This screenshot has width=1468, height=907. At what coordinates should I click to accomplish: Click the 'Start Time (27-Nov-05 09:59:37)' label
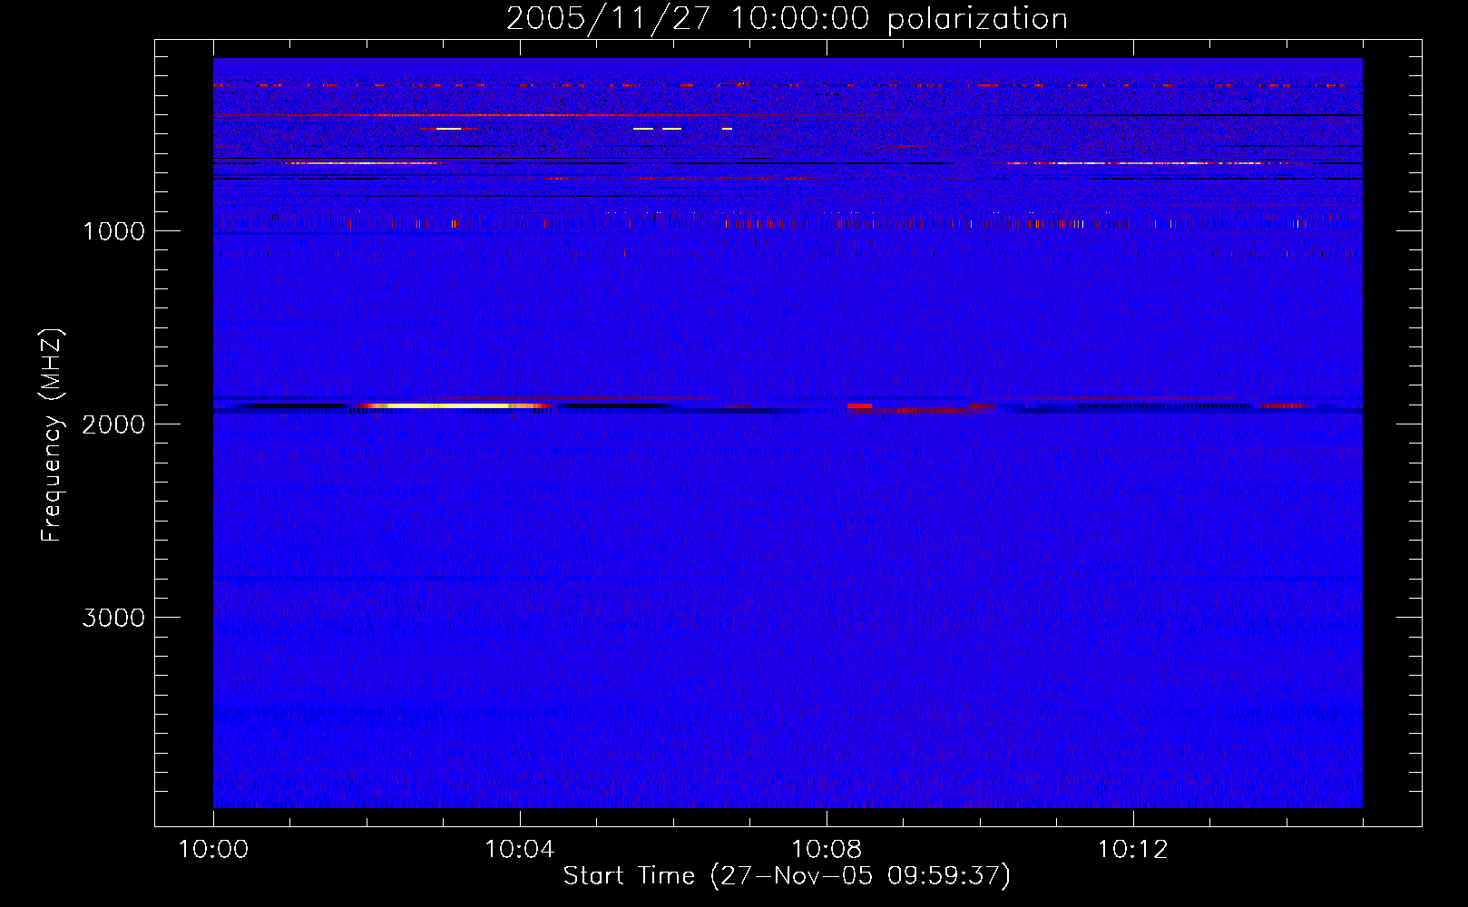[x=787, y=876]
